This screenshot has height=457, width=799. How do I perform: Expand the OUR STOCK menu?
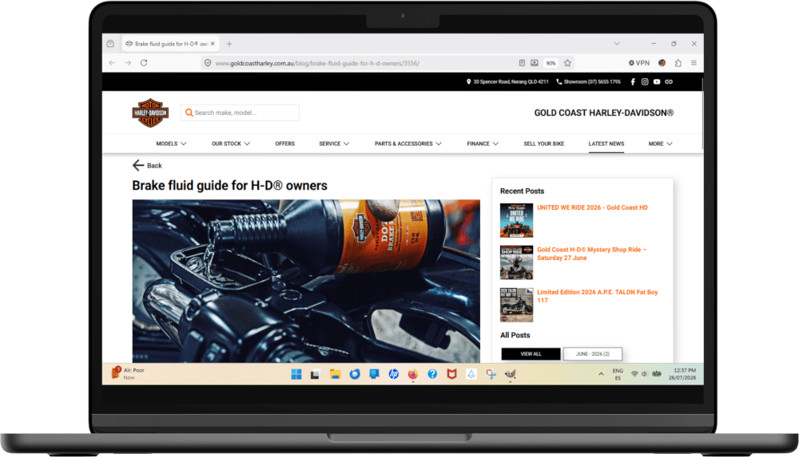[x=231, y=144]
